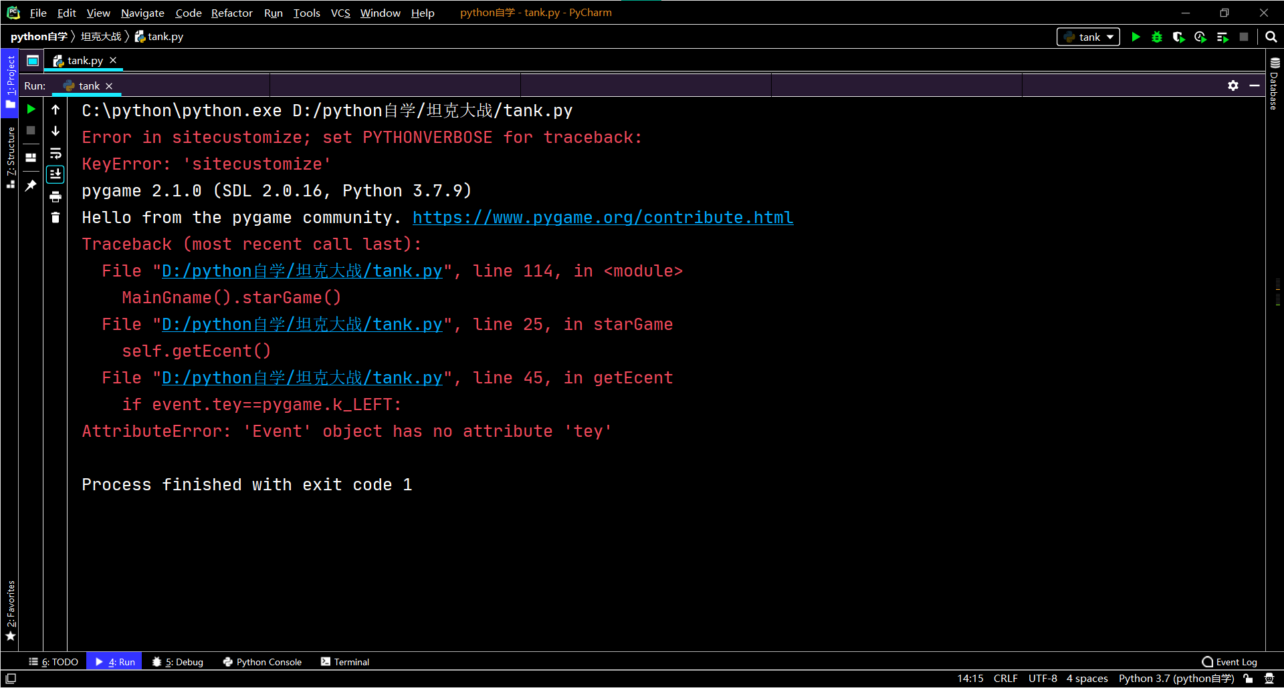
Task: Open the Favorites tool window
Action: (x=10, y=611)
